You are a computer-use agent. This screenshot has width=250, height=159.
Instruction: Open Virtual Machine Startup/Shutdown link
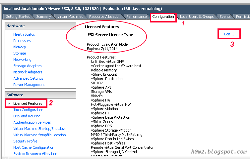(40, 129)
